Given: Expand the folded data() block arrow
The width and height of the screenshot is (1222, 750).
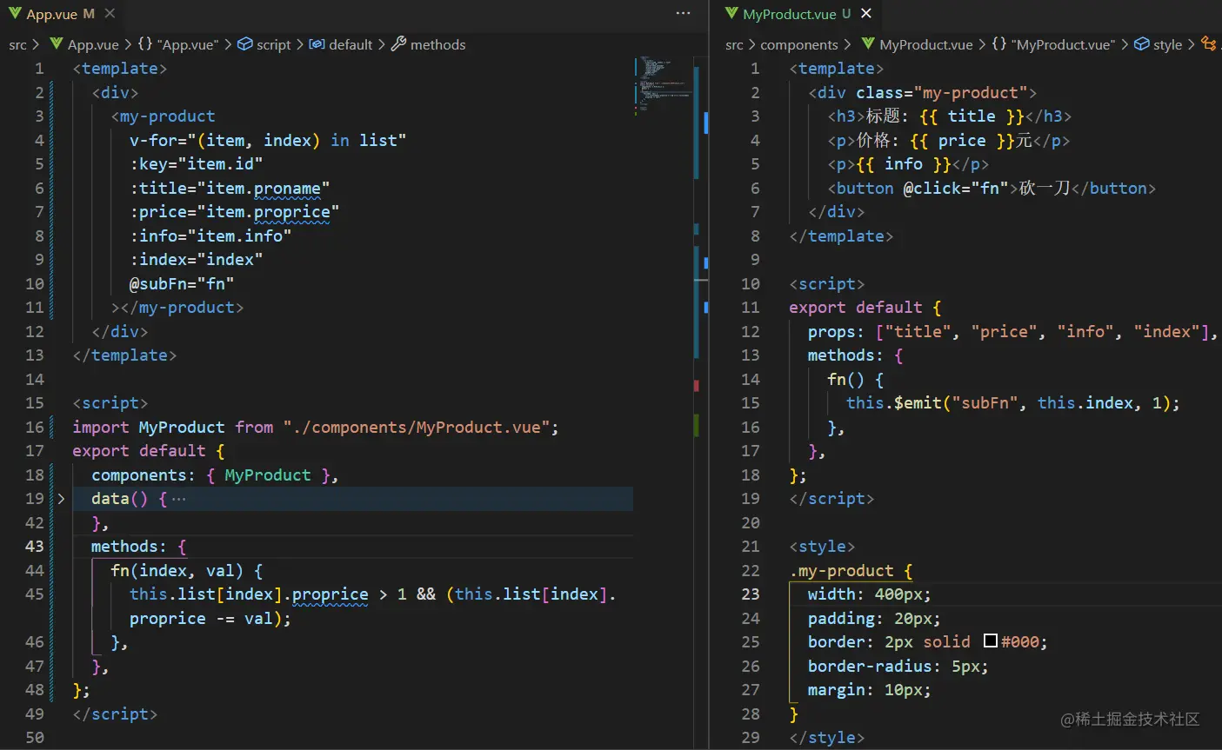Looking at the screenshot, I should tap(61, 499).
